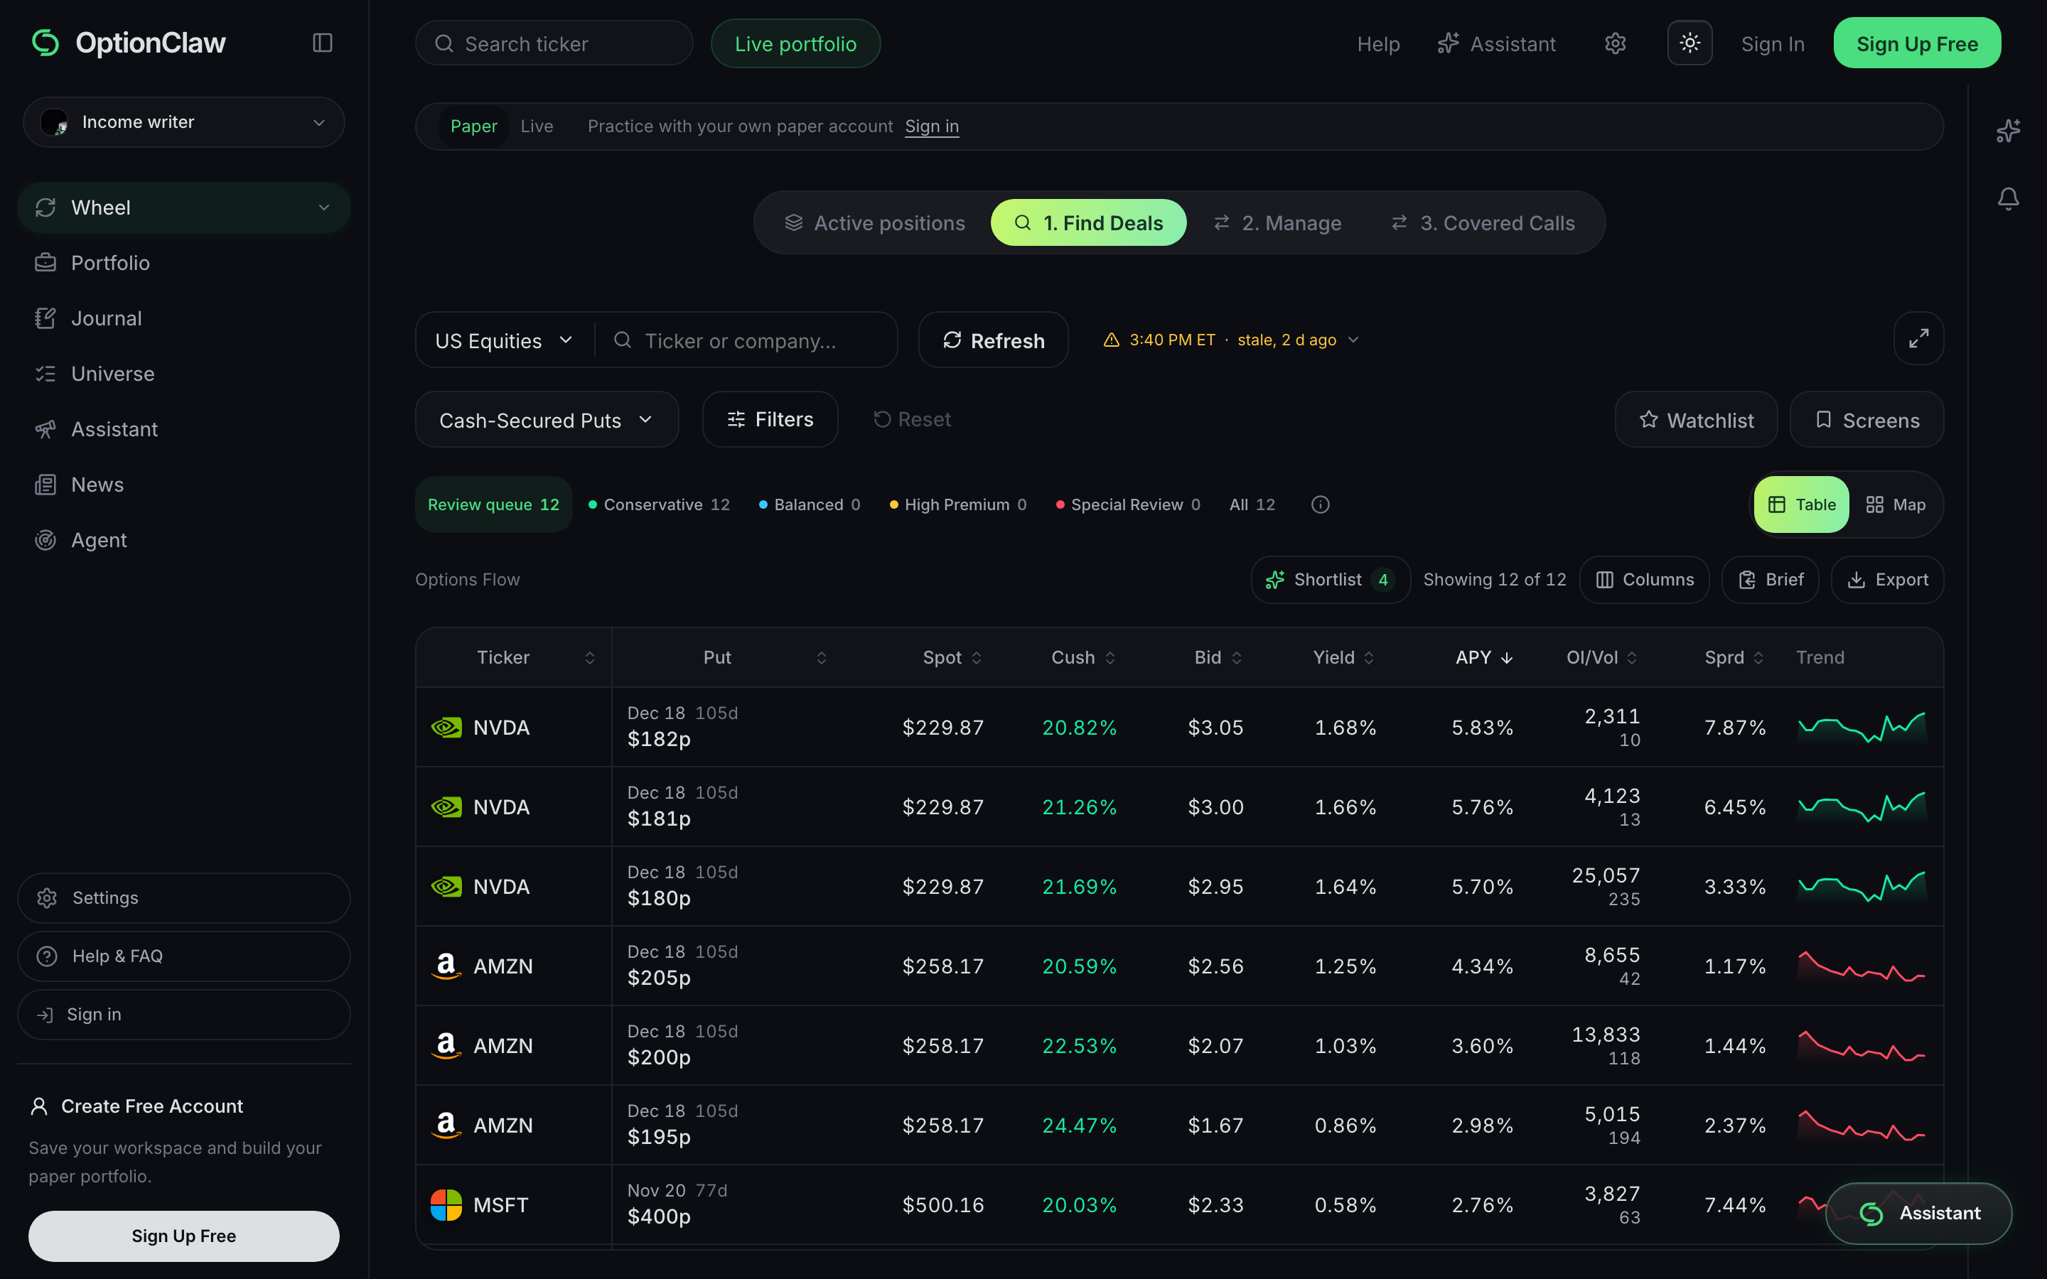This screenshot has width=2047, height=1279.
Task: Open News in sidebar
Action: (x=183, y=484)
